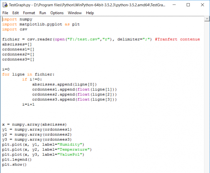The image size is (210, 173).
Task: Open the Help menu
Action: click(90, 13)
